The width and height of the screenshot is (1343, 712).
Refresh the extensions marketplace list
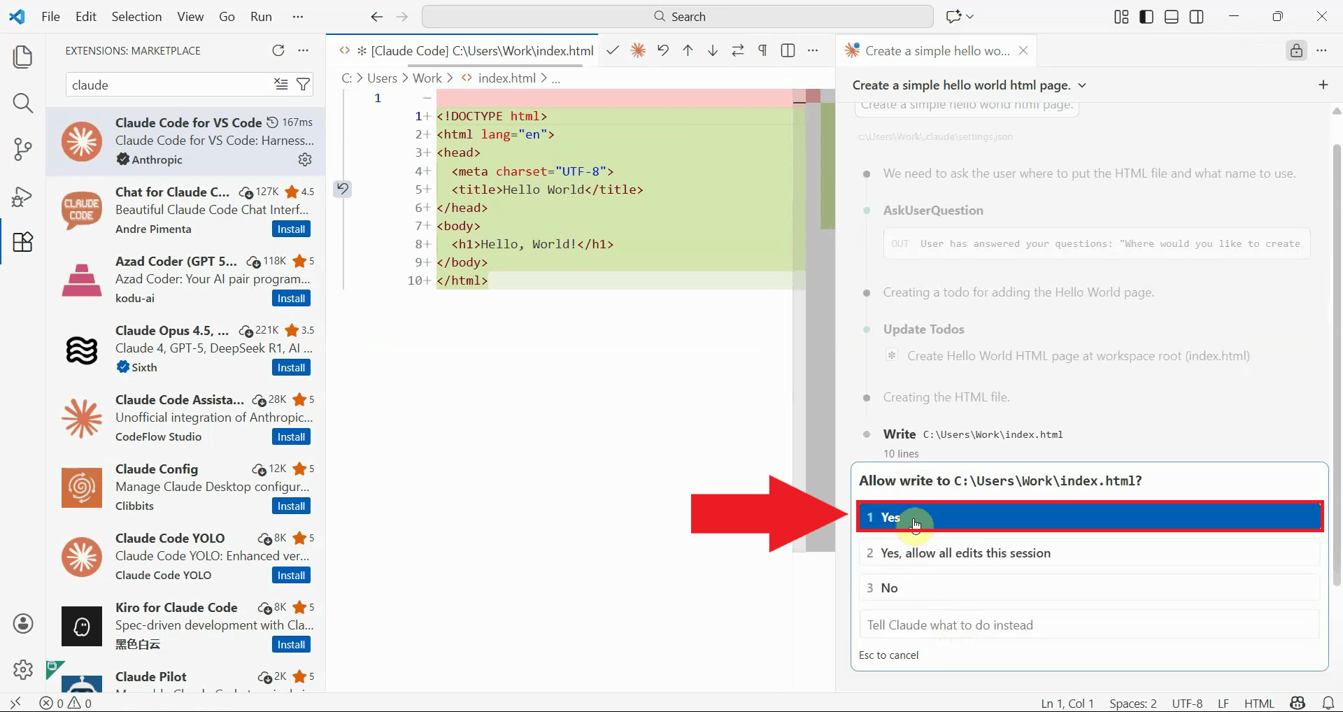coord(278,50)
